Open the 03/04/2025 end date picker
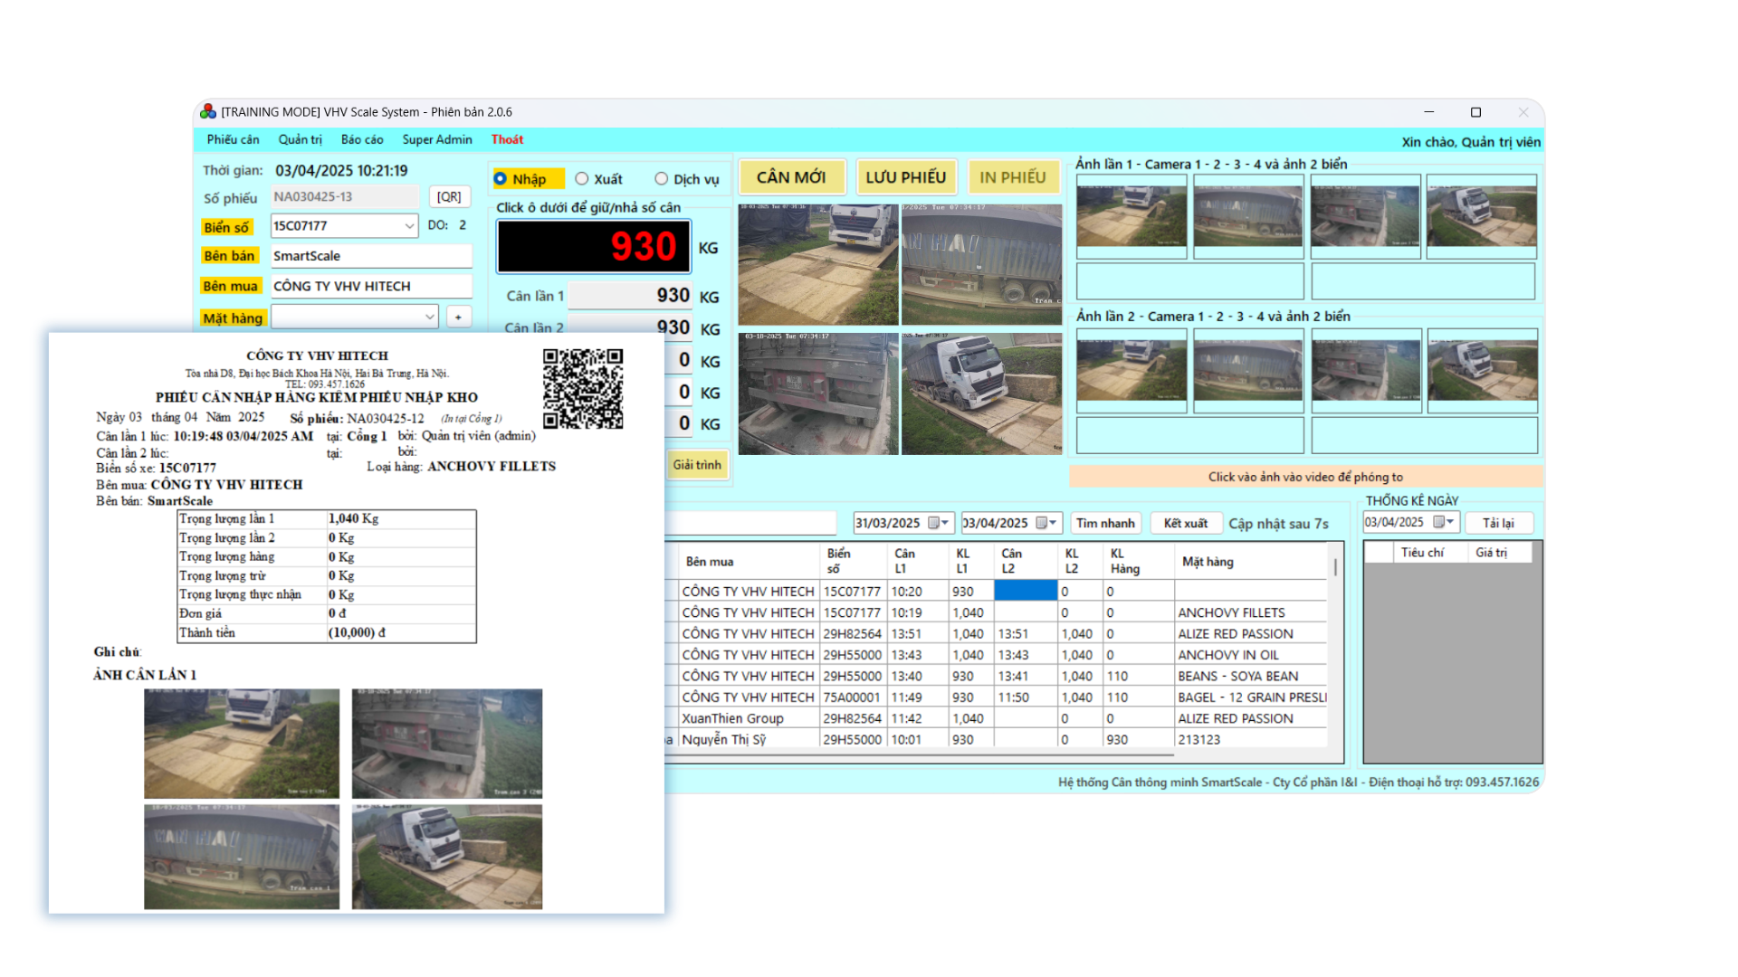The width and height of the screenshot is (1738, 977). tap(1046, 523)
